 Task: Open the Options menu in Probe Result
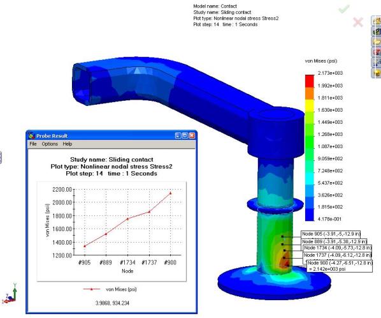point(50,144)
